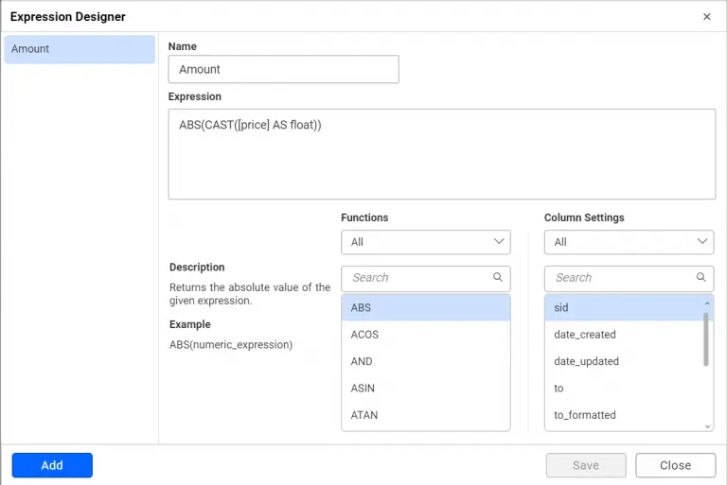
Task: Select the Amount expression in left list
Action: (80, 49)
